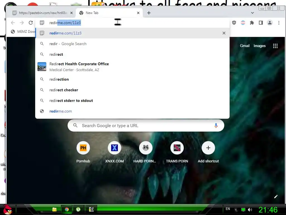286x215 pixels.
Task: Open the striped flag extension icon
Action: tap(243, 23)
